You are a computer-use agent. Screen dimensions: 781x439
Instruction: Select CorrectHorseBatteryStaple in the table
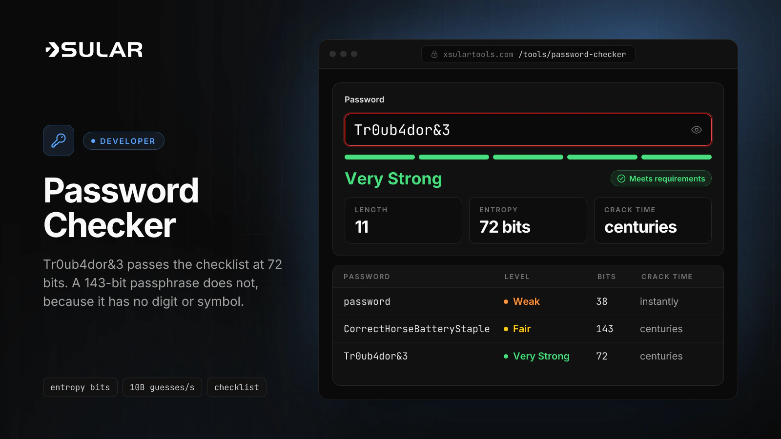[417, 329]
